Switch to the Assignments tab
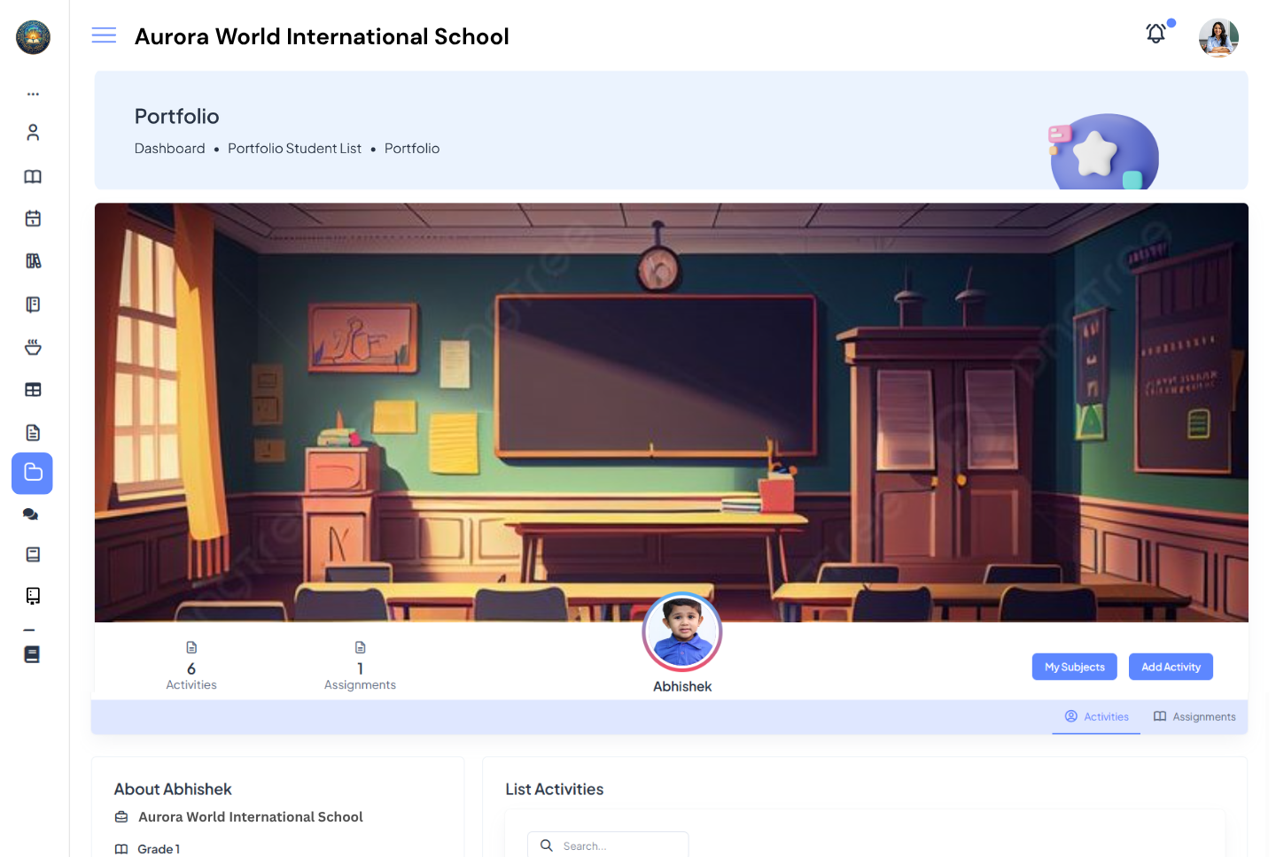 click(x=1194, y=716)
